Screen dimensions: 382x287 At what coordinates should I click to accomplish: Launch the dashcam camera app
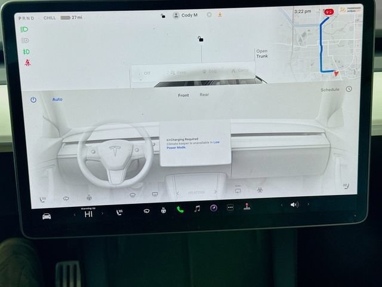214,208
